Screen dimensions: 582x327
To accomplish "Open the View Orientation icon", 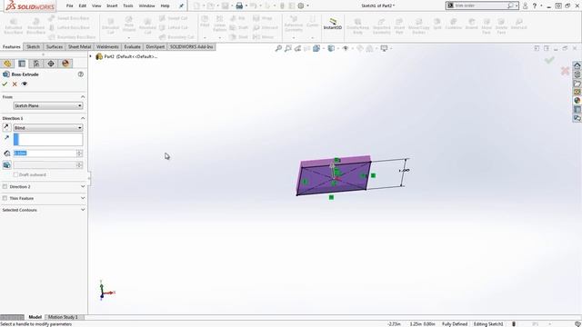I will (316, 48).
